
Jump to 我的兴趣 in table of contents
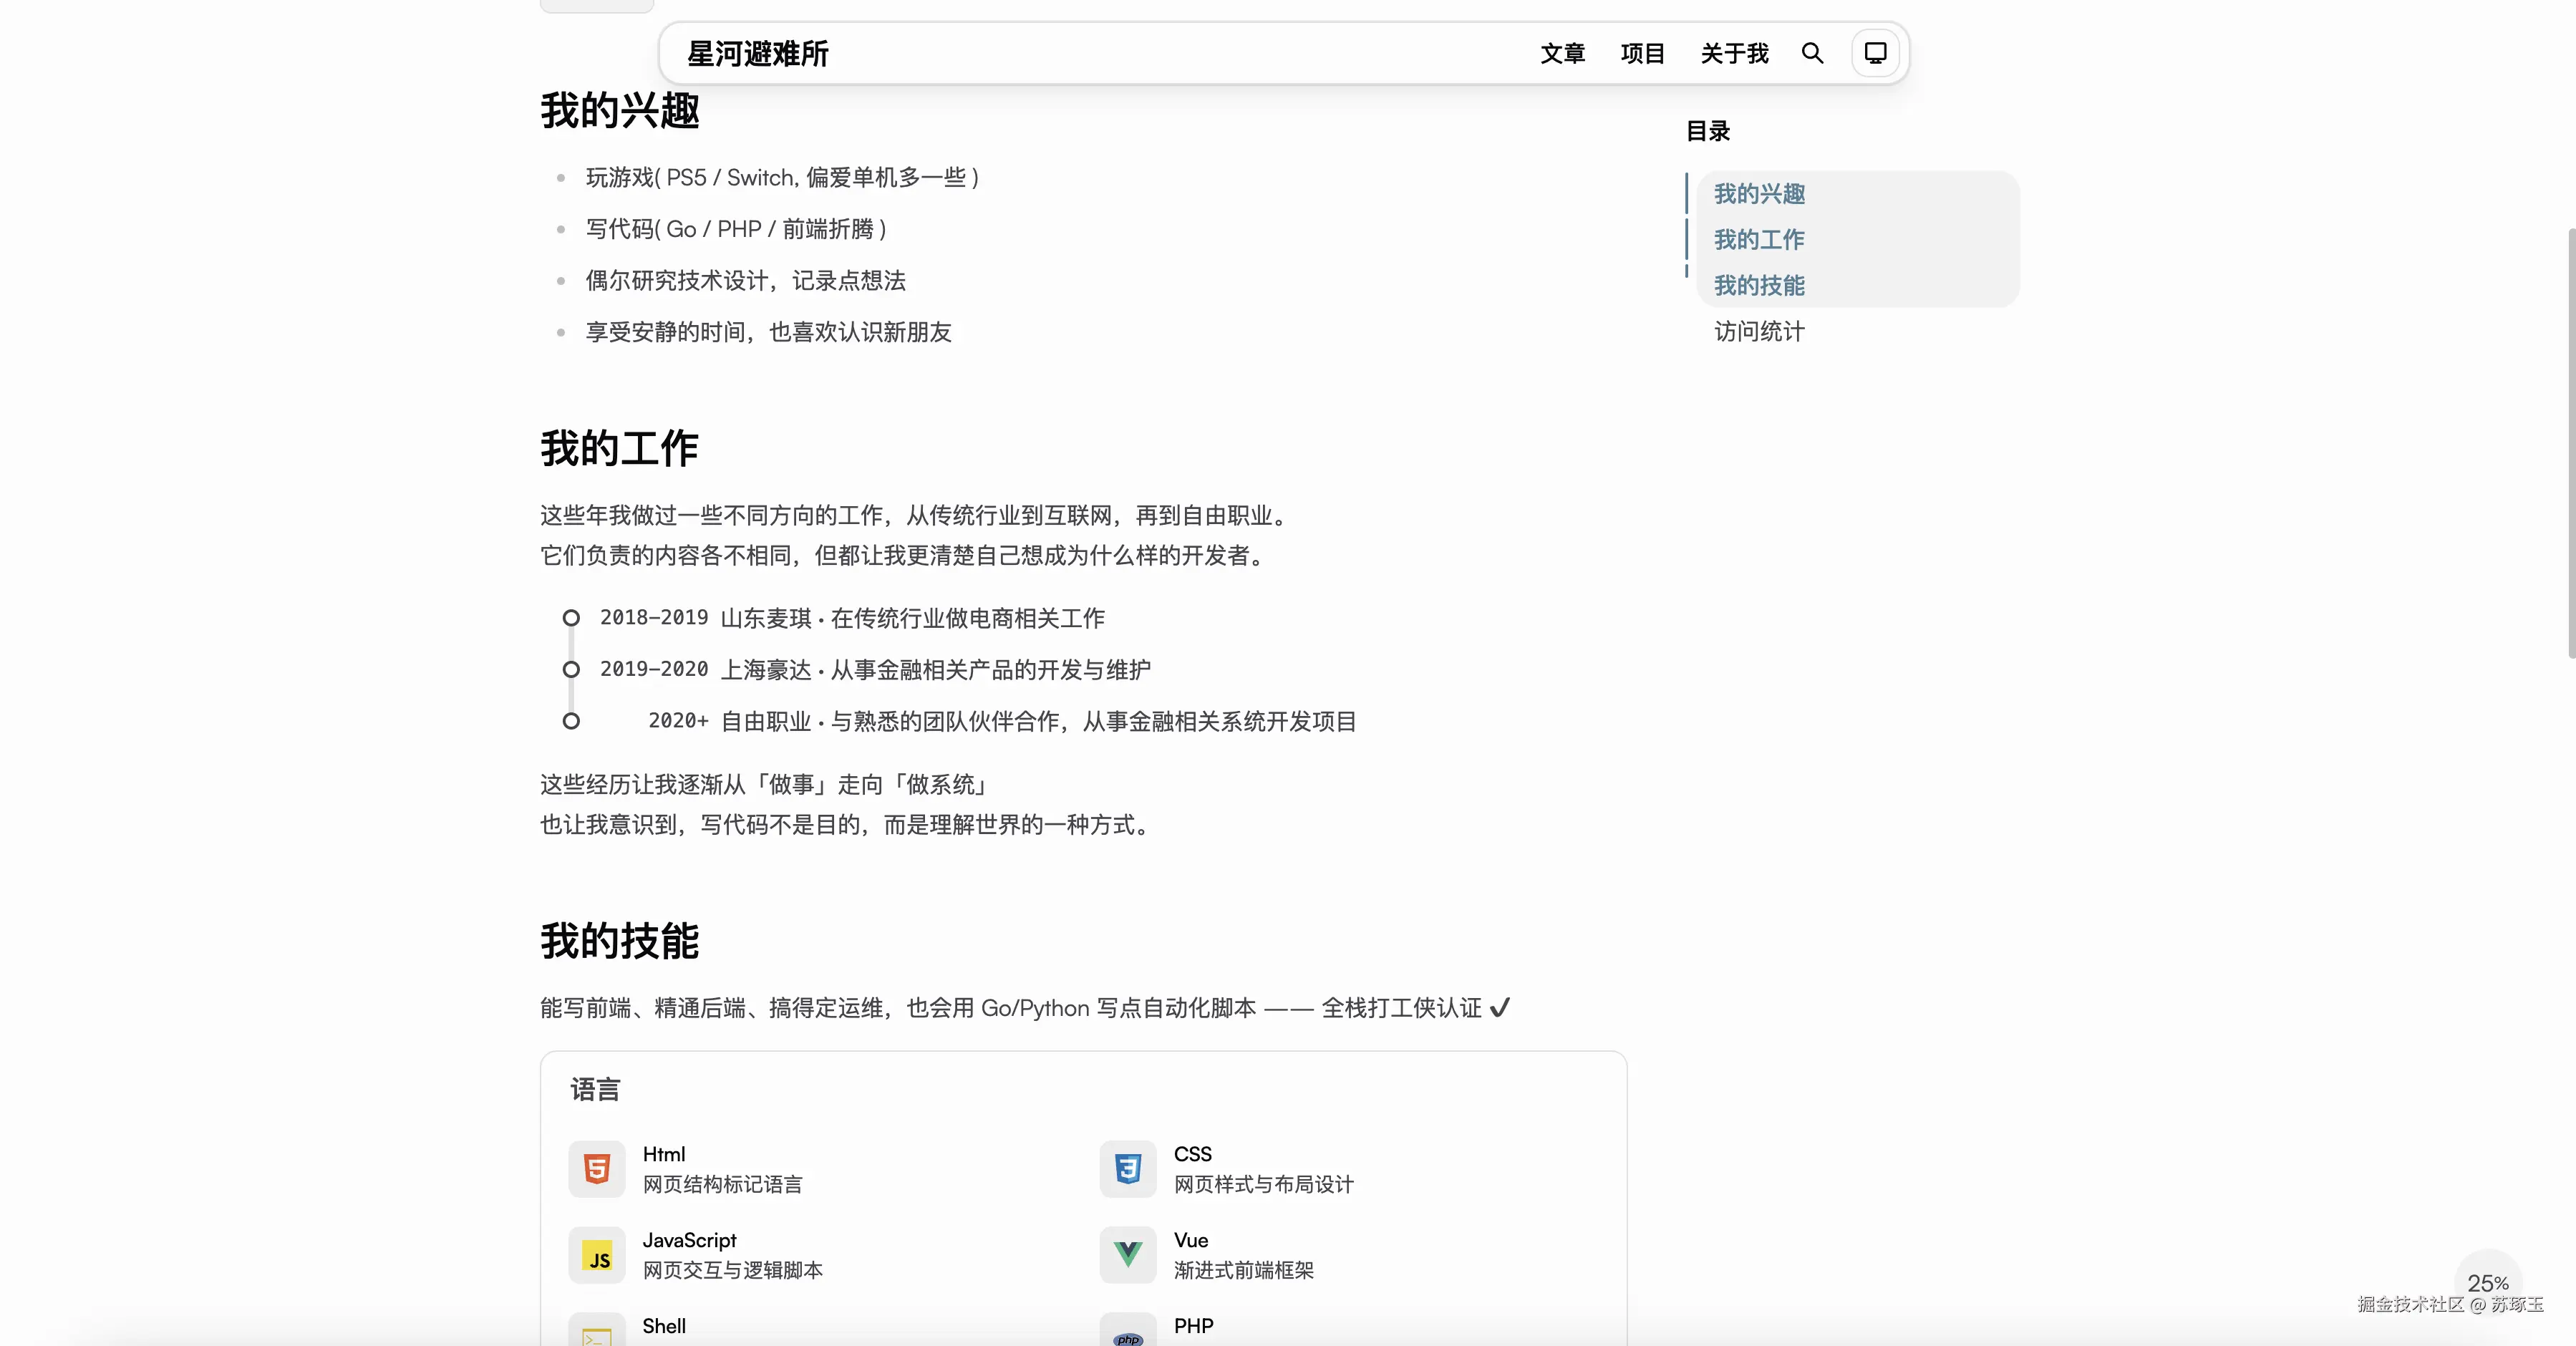point(1759,194)
